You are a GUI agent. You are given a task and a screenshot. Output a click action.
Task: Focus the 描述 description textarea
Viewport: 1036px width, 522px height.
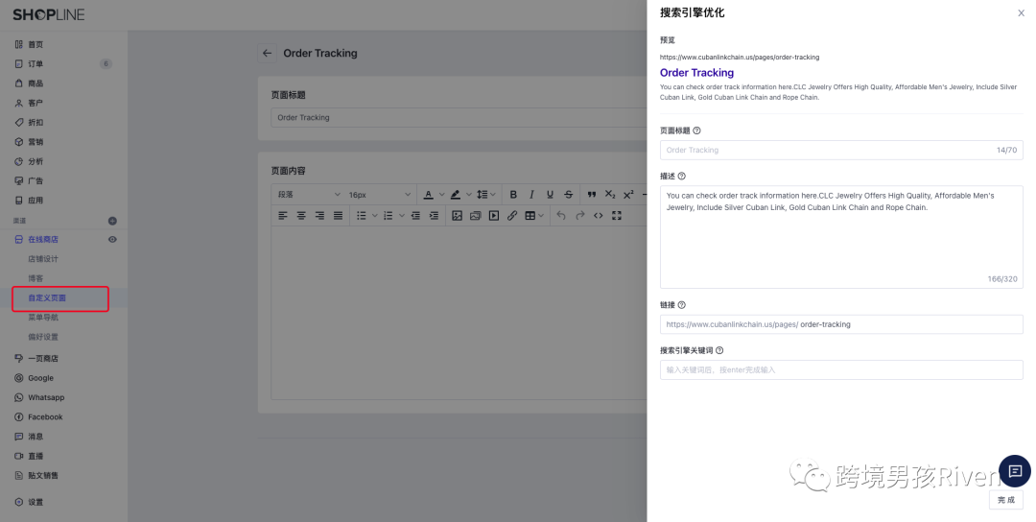coord(841,237)
